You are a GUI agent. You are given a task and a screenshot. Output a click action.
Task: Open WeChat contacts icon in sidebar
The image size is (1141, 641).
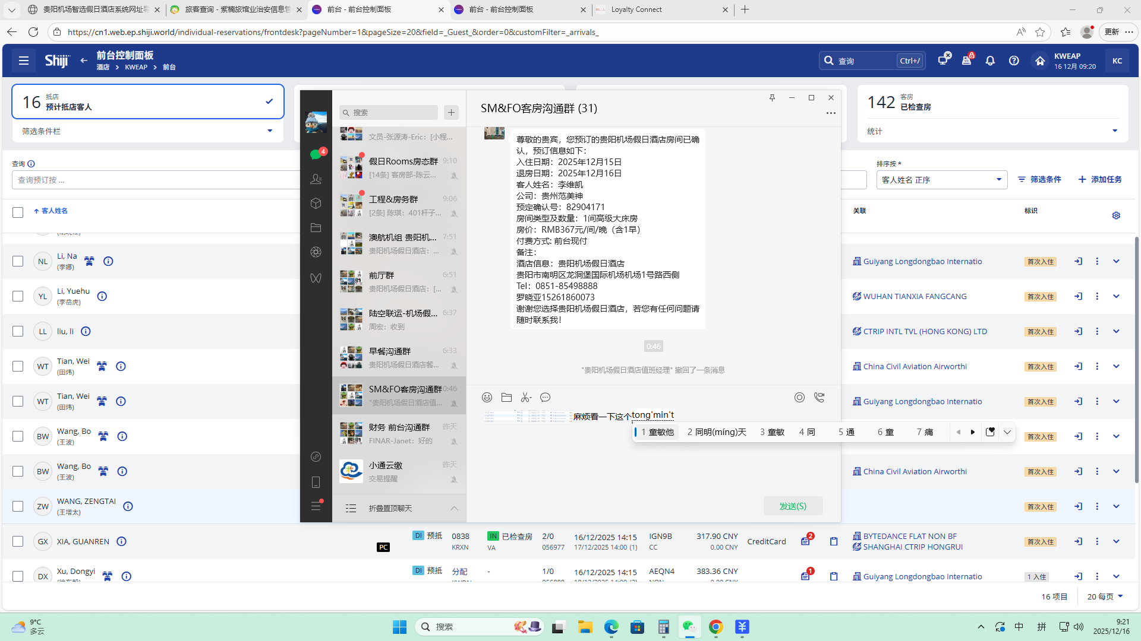(x=316, y=179)
